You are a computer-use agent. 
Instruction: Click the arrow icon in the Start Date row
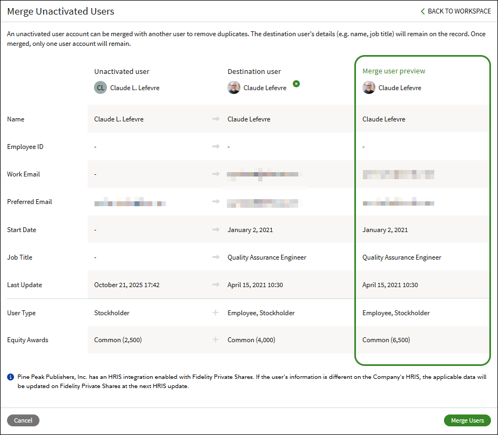pos(216,229)
